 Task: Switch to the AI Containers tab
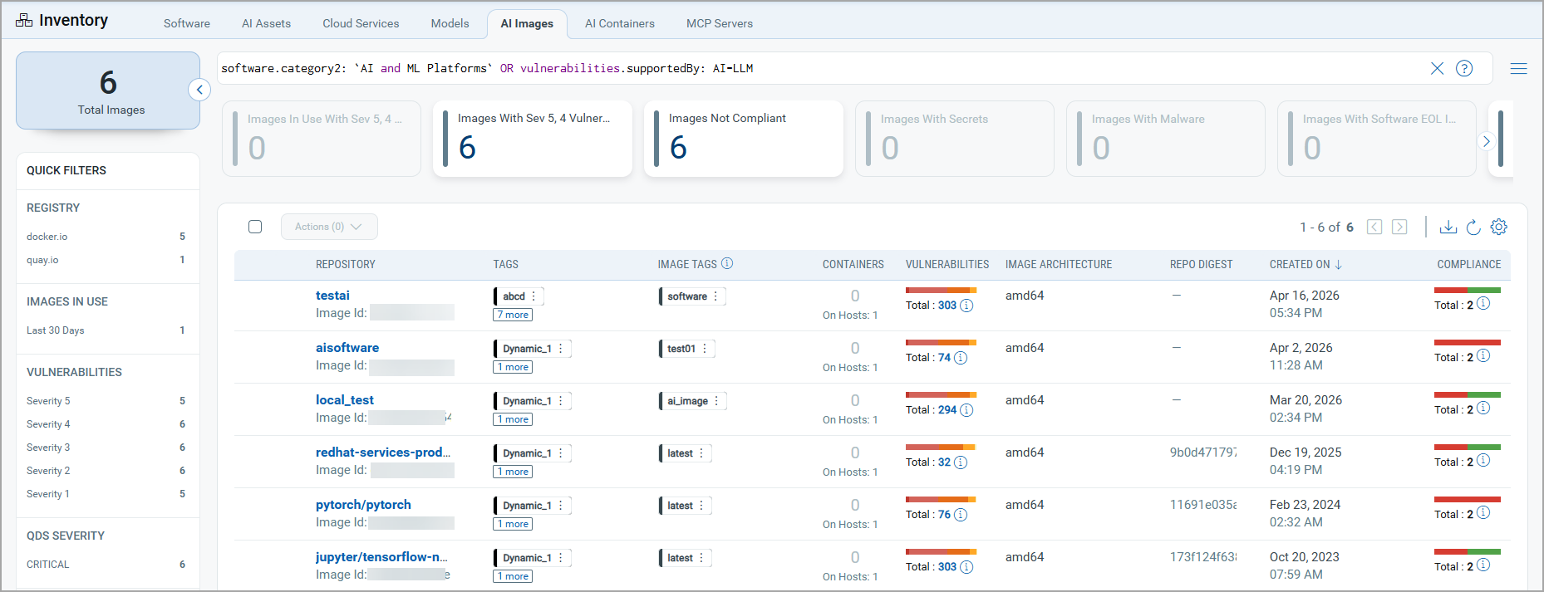point(620,23)
